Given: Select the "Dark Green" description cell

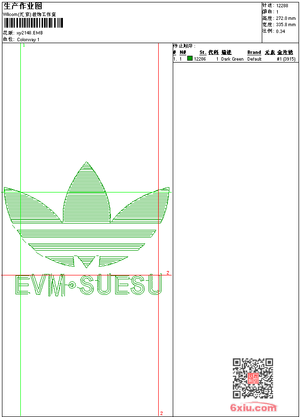Looking at the screenshot, I should (x=232, y=59).
